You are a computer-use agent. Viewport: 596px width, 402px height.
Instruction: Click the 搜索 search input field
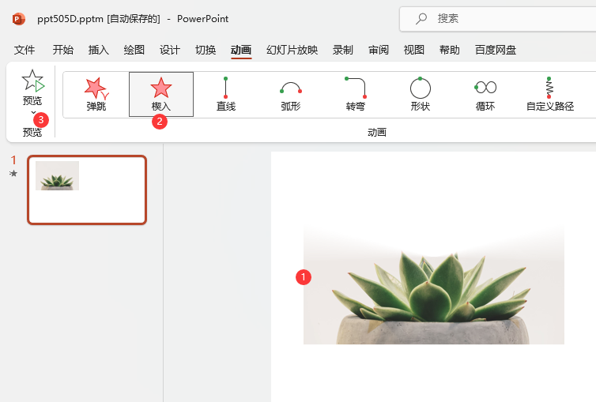(x=498, y=19)
